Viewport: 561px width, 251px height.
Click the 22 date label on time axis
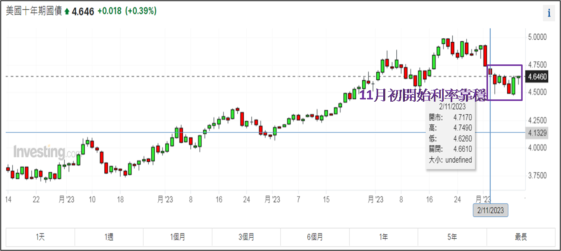tap(36, 200)
